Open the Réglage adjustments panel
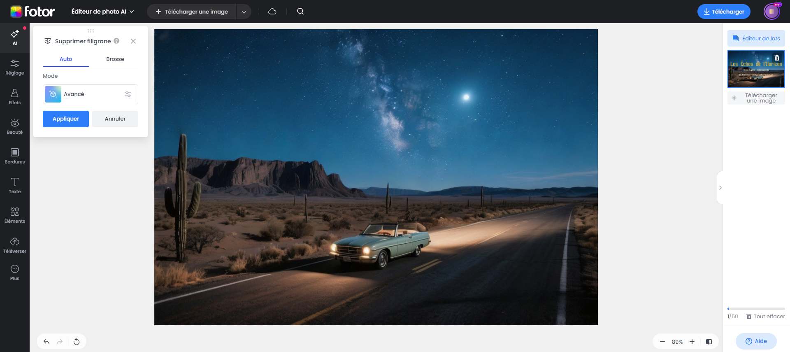 pos(15,68)
